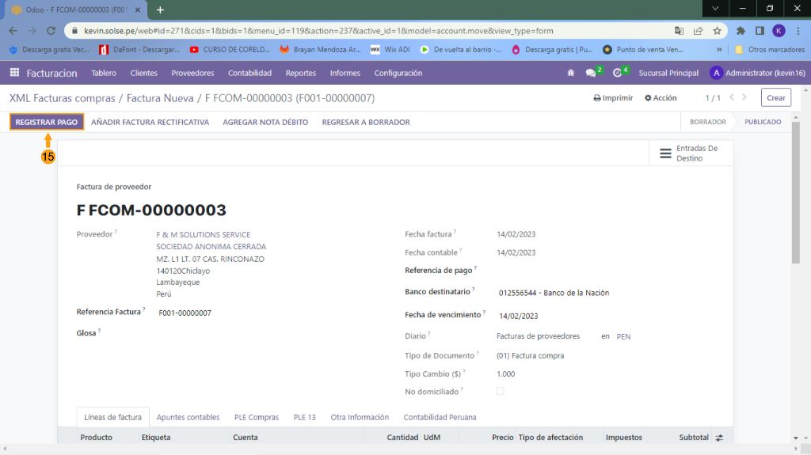The image size is (811, 455).
Task: Open the Contabilidad menu
Action: [x=249, y=73]
